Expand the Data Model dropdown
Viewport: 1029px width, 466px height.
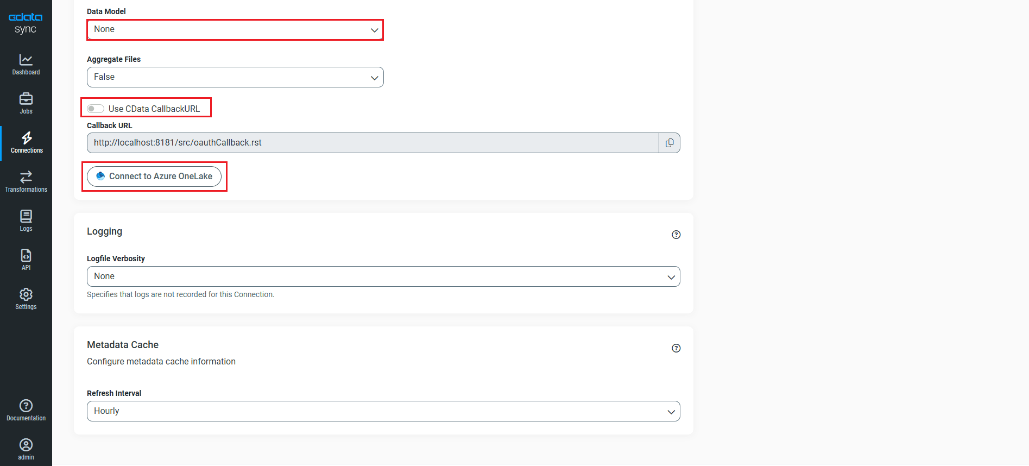[235, 30]
